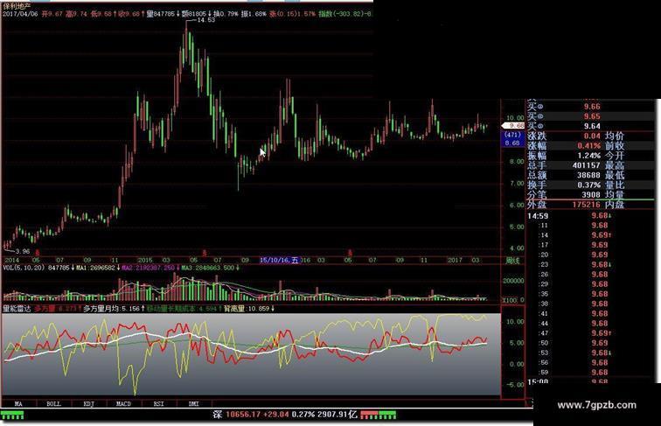Open the DMI indicator tab
Viewport: 661px width, 426px height.
click(x=193, y=403)
